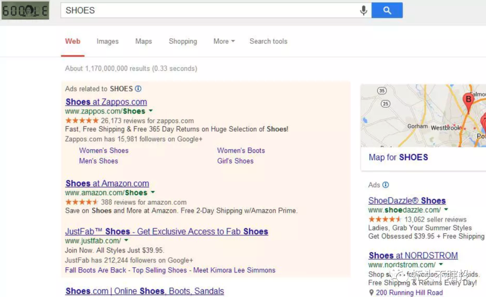This screenshot has width=486, height=297.
Task: Click the Zappos five-star rating
Action: tap(82, 120)
